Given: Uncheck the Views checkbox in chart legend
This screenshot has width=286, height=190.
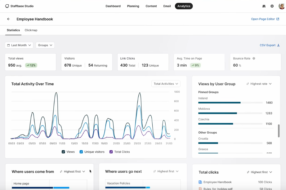Looking at the screenshot, I should (x=63, y=152).
